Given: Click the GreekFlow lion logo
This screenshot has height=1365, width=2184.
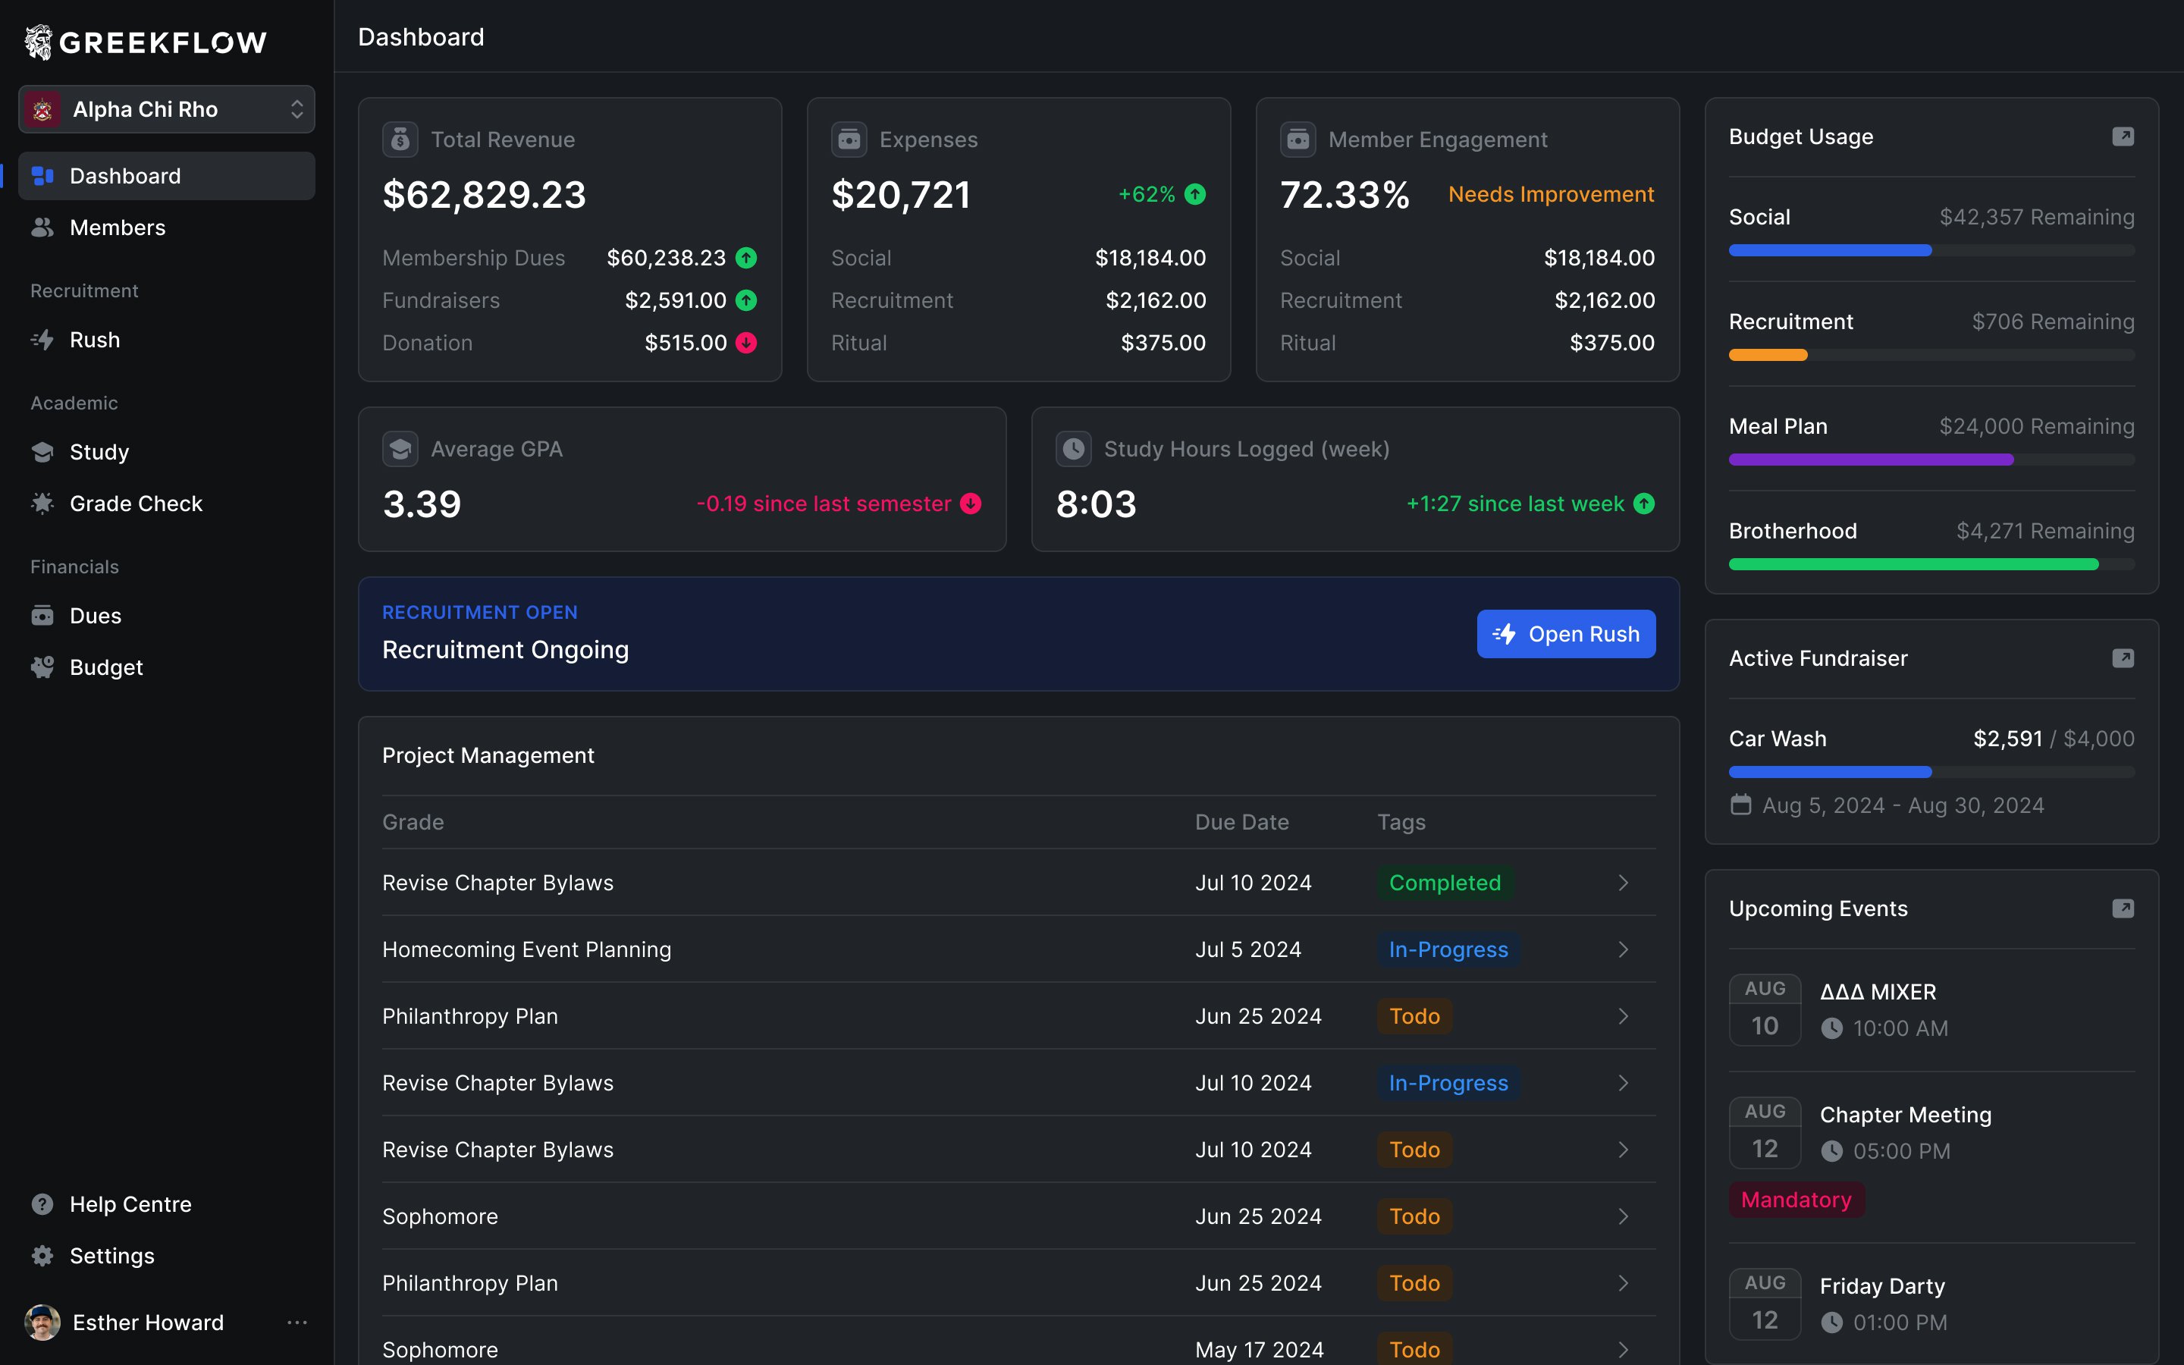Looking at the screenshot, I should (x=39, y=42).
